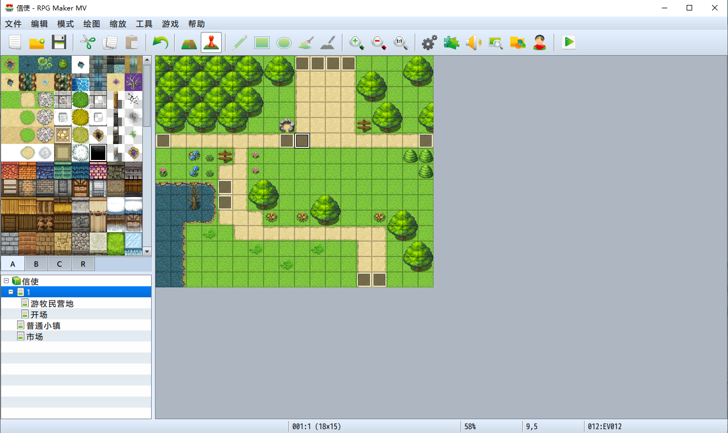The image size is (728, 433).
Task: Click the Cut scissors icon
Action: point(88,42)
